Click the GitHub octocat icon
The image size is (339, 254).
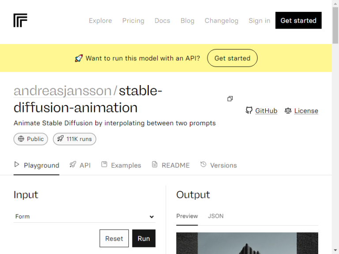(x=249, y=110)
